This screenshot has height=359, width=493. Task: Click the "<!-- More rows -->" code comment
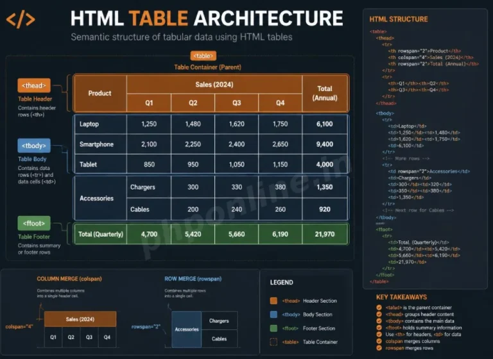(x=406, y=158)
